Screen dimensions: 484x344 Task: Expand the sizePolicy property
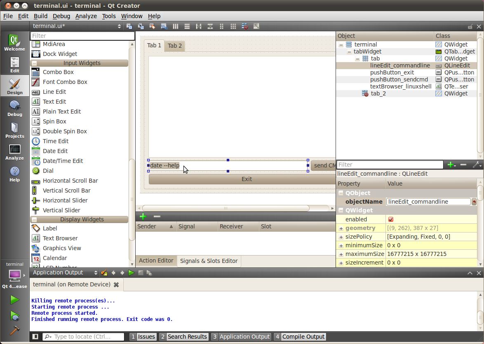(x=341, y=237)
